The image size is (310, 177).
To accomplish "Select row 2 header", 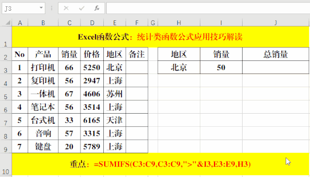I will point(6,54).
